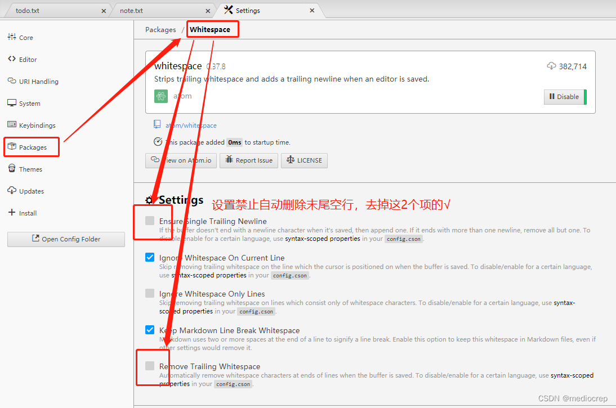This screenshot has width=616, height=408.
Task: Click the Settings heading gear icon
Action: tap(149, 200)
